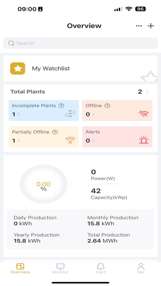This screenshot has width=161, height=286.
Task: Open the Offline plants card
Action: coord(117,111)
